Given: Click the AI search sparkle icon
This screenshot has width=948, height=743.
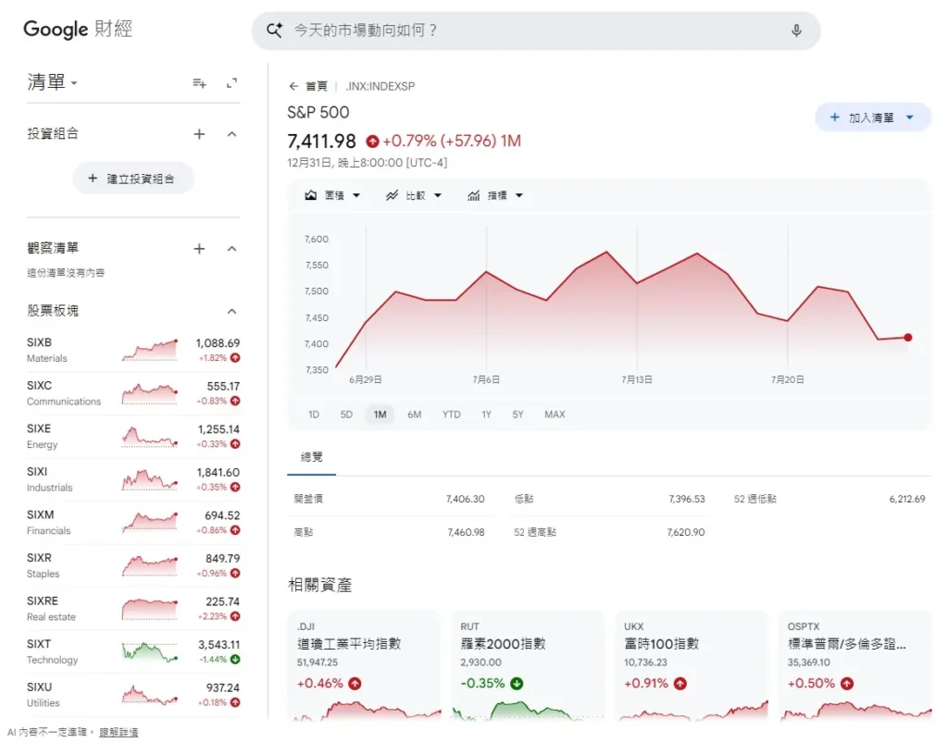Looking at the screenshot, I should 274,31.
